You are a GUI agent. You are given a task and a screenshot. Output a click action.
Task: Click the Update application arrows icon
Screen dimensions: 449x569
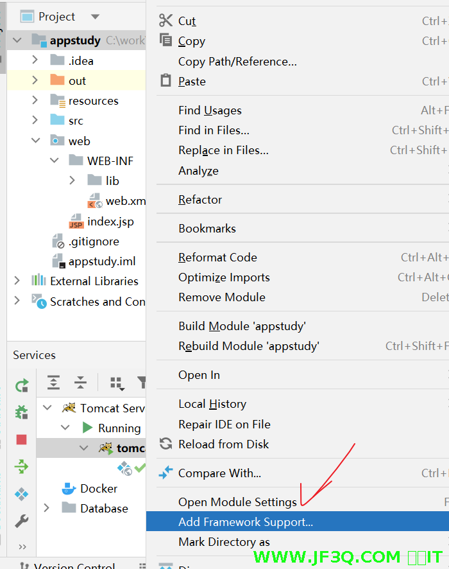click(22, 466)
